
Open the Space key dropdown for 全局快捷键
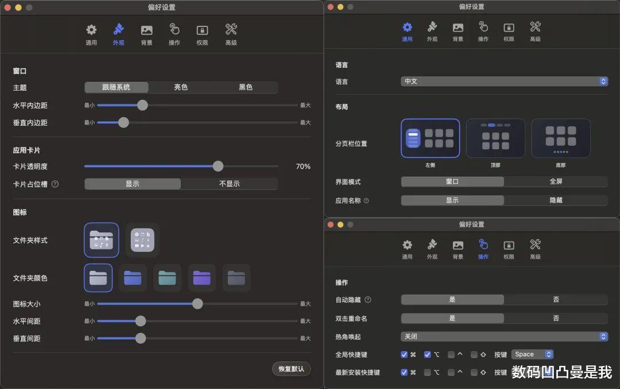[532, 354]
